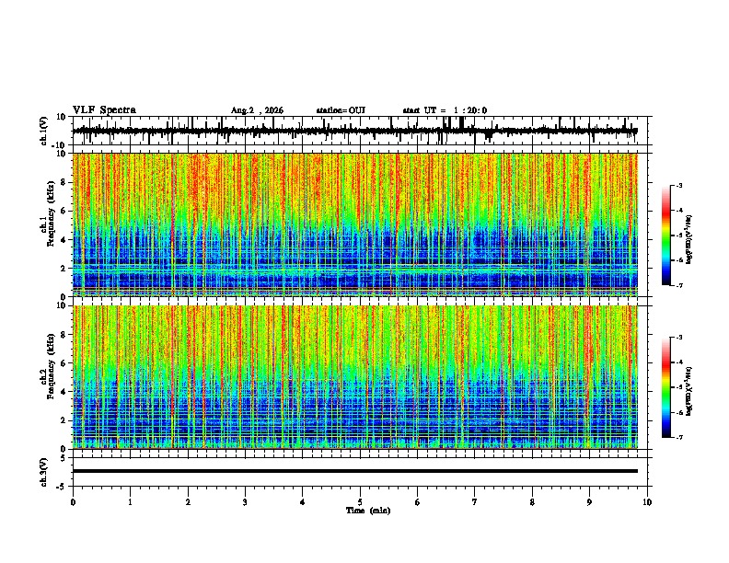The width and height of the screenshot is (729, 563).
Task: Click the "3" tick on the time axis
Action: [x=245, y=502]
